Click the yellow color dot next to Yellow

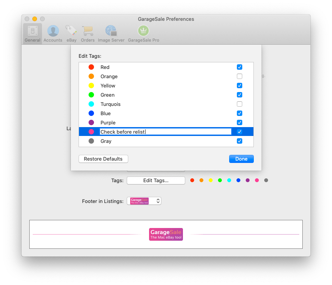(92, 85)
